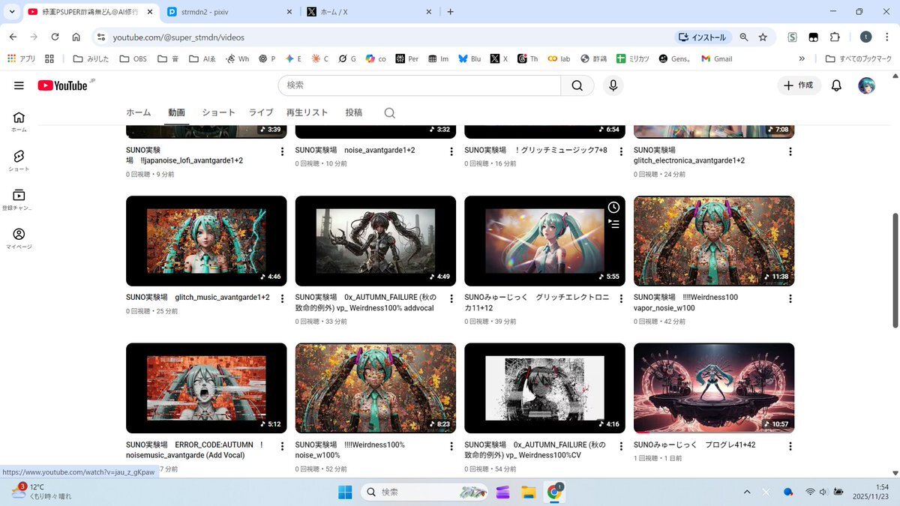The width and height of the screenshot is (900, 506).
Task: Add video to queue from thumbnail
Action: click(x=613, y=223)
